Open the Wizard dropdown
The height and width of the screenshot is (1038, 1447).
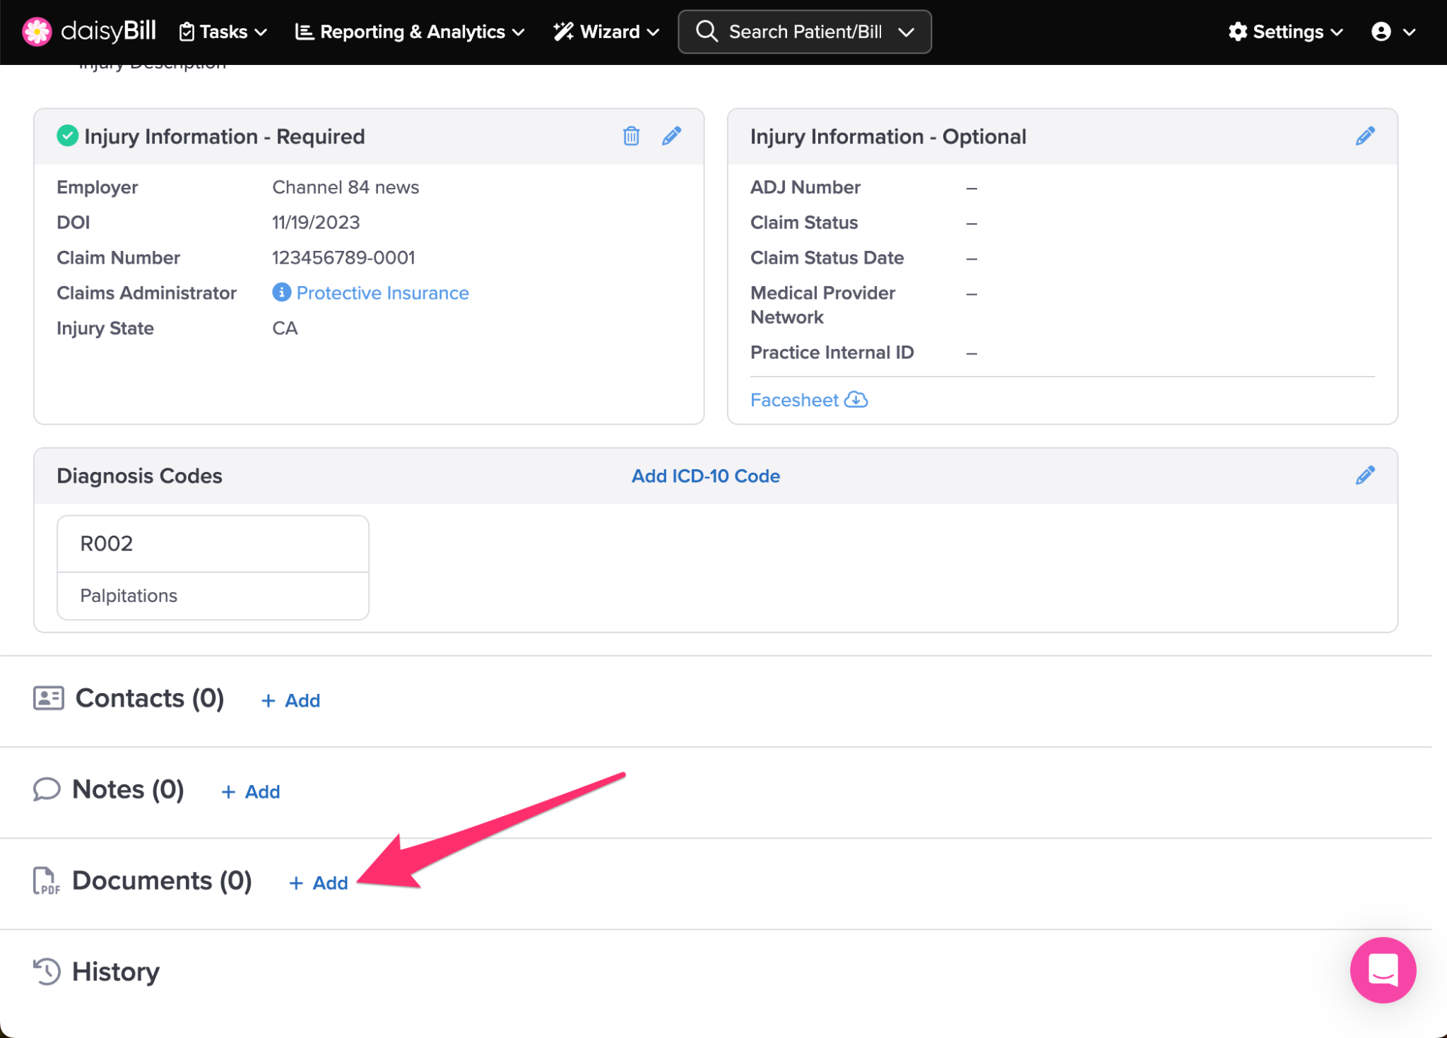tap(606, 32)
